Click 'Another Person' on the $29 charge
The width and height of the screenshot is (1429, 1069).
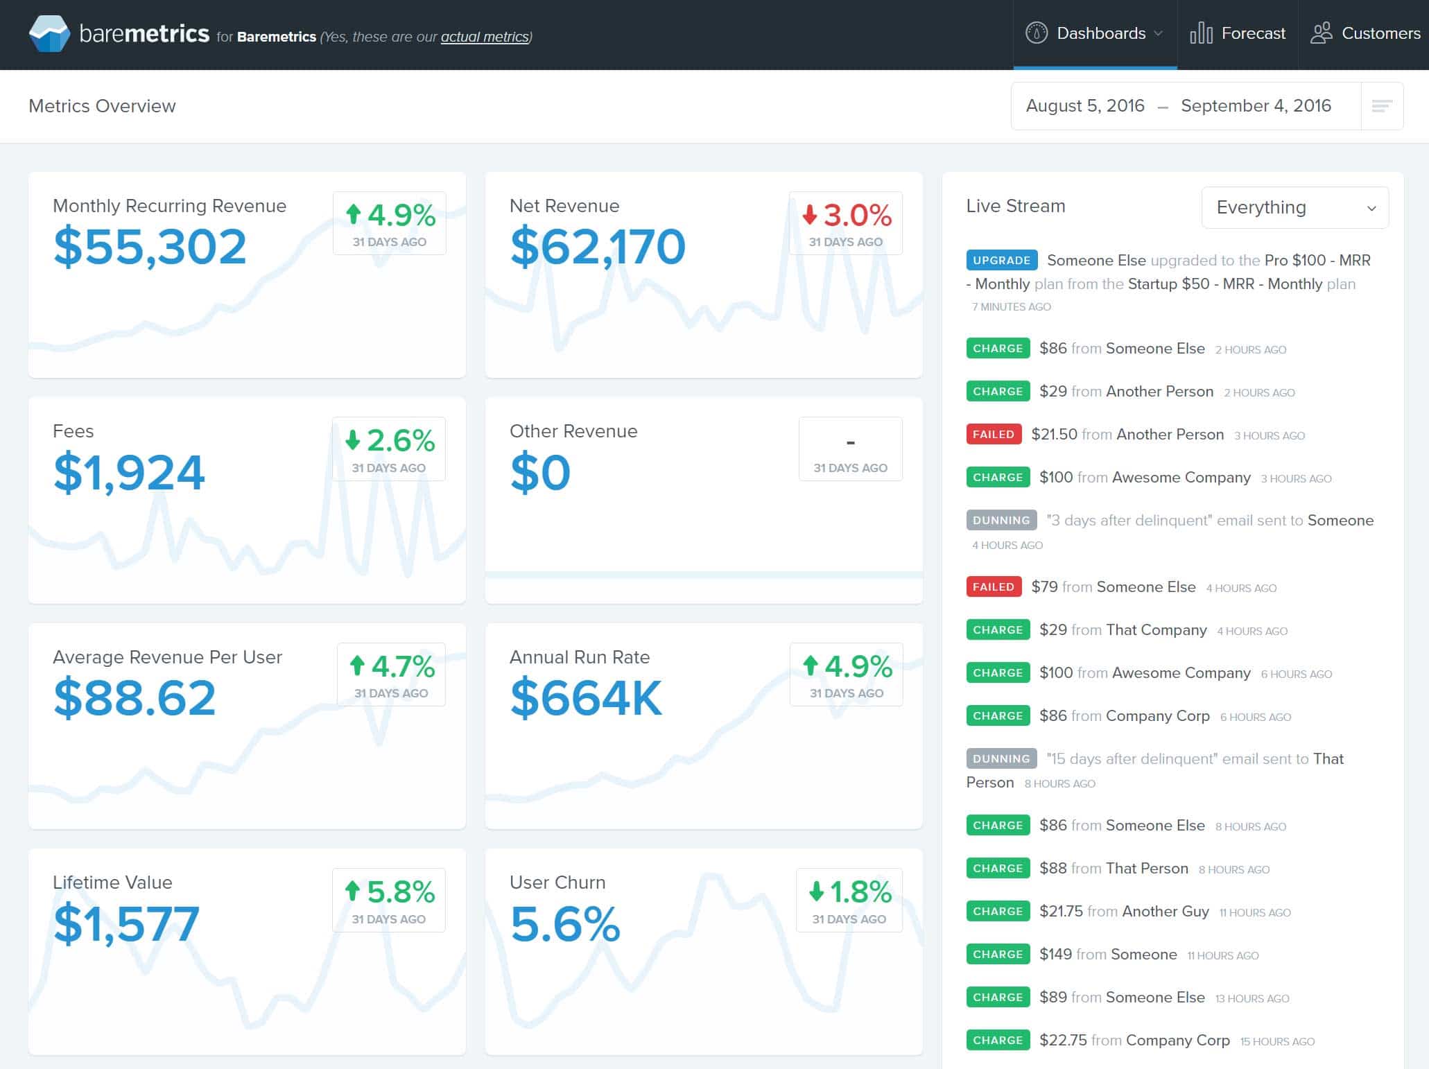[1159, 391]
